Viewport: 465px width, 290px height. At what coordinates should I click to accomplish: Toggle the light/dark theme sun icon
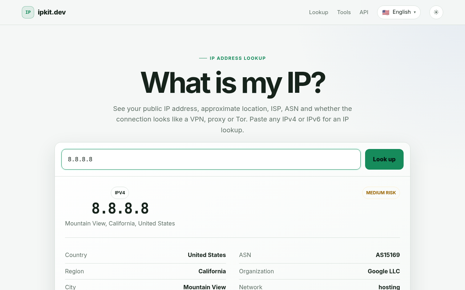[436, 12]
